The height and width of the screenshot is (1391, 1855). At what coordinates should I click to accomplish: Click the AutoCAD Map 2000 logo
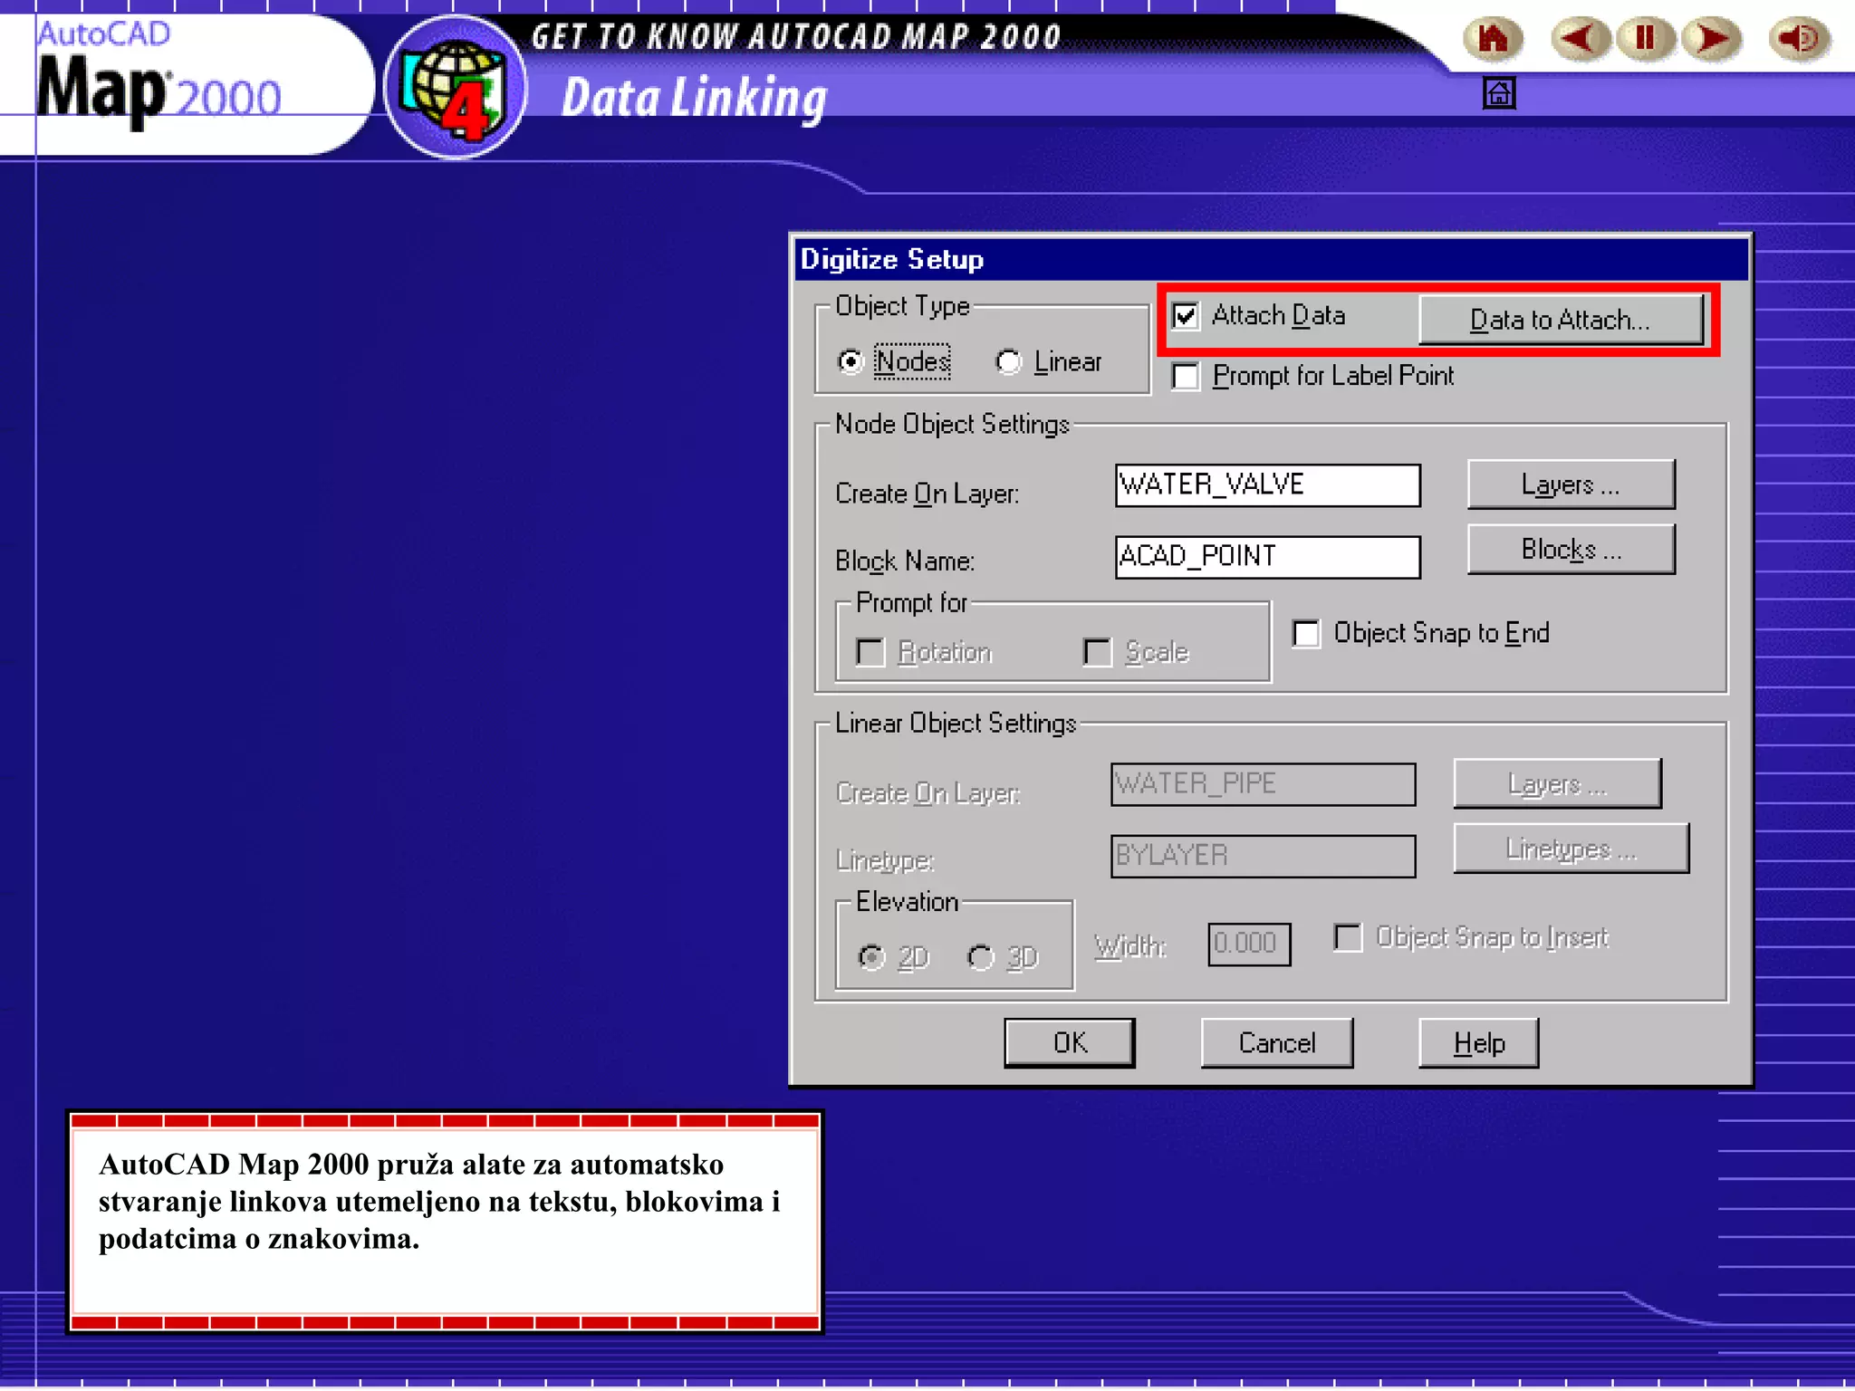[159, 82]
